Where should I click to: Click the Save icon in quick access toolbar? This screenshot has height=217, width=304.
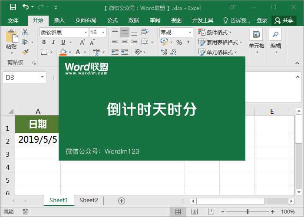[x=13, y=7]
